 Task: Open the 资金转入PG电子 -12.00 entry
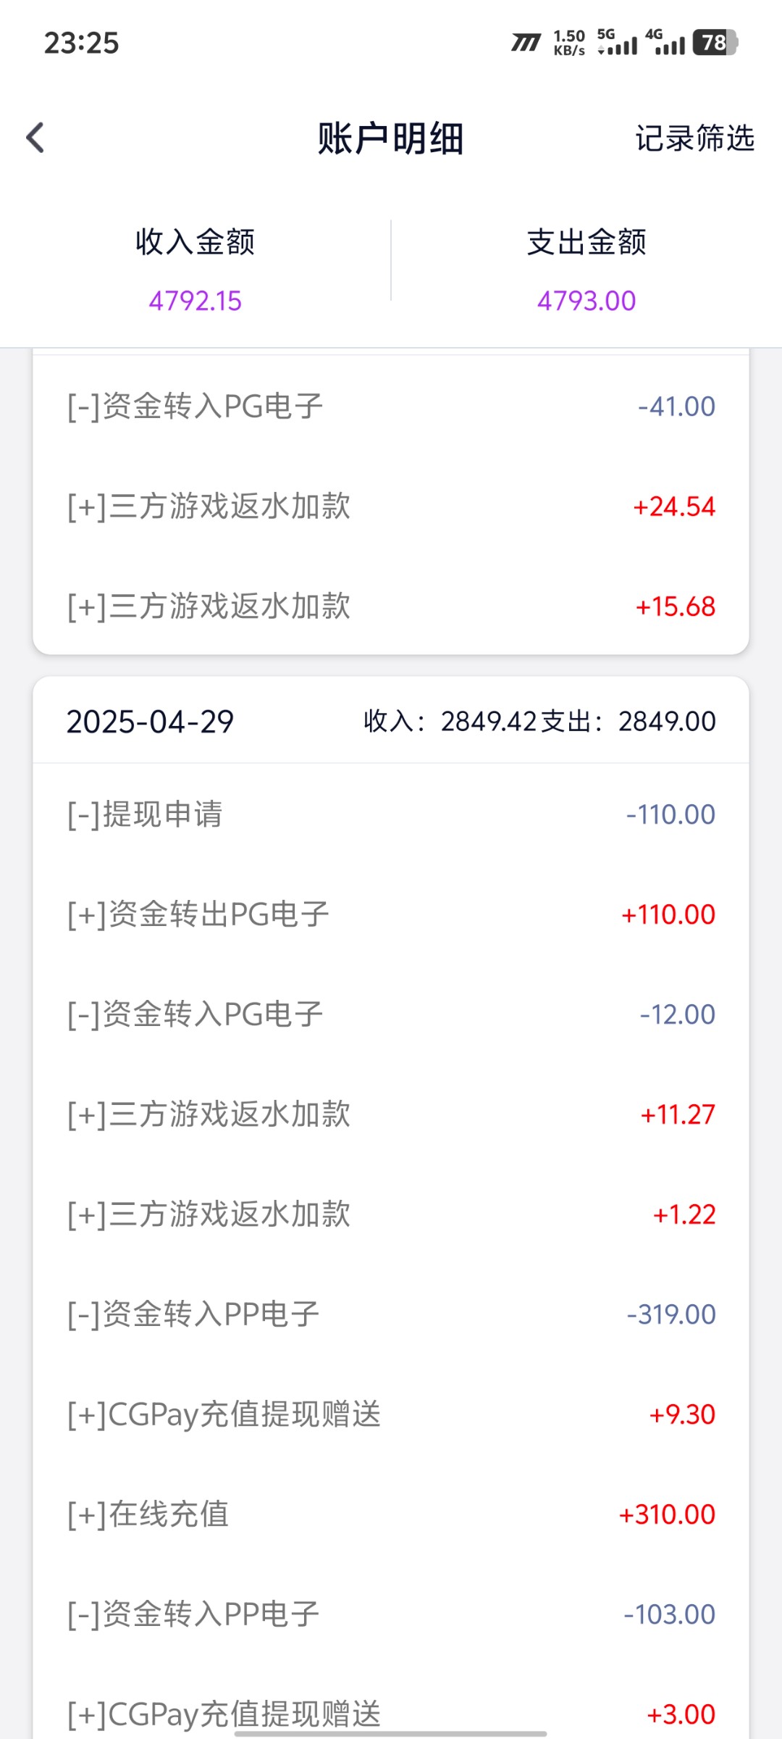390,1014
